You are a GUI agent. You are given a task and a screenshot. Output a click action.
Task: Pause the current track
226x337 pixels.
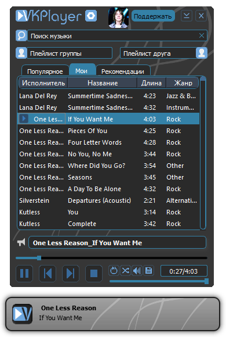click(24, 274)
